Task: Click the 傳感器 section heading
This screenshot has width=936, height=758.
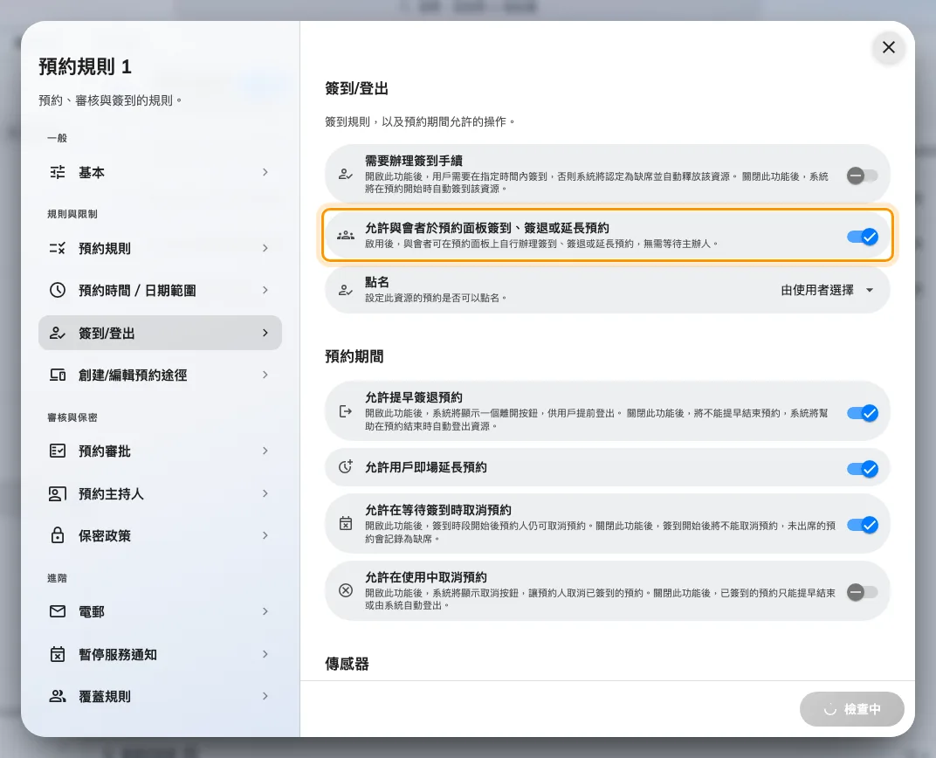Action: point(347,664)
